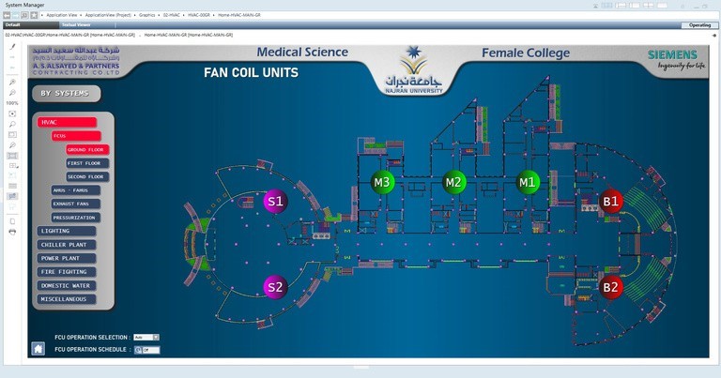
Task: Select the red B1 zone marker
Action: 611,201
